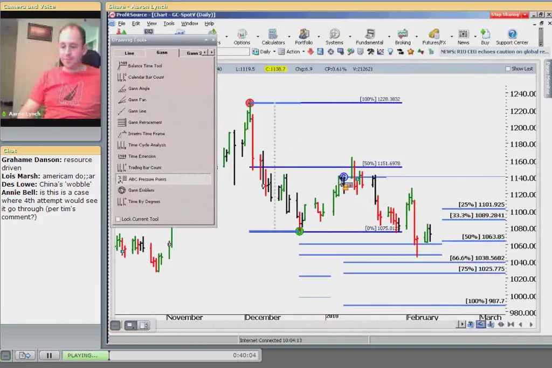Step chart right with the last arrow
The height and width of the screenshot is (368, 552).
[531, 324]
